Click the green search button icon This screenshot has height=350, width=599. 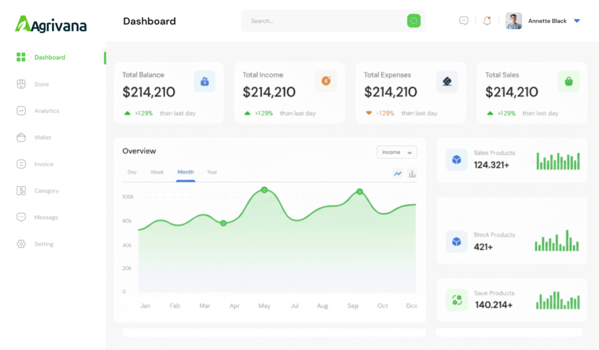coord(414,21)
